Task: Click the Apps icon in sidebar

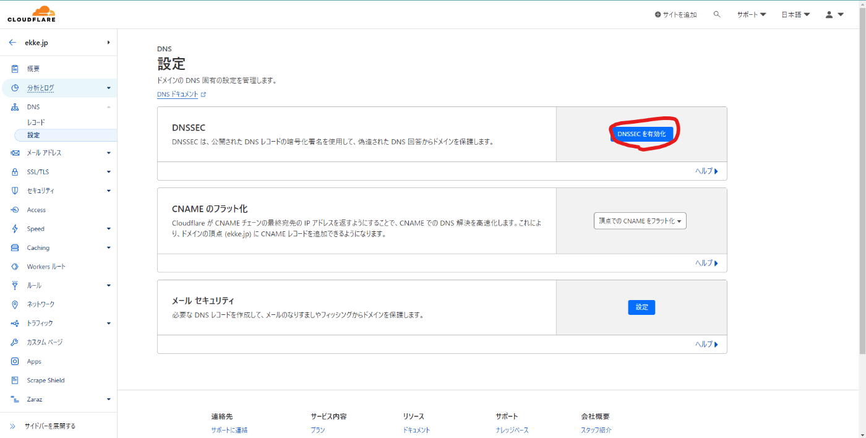Action: pos(15,361)
